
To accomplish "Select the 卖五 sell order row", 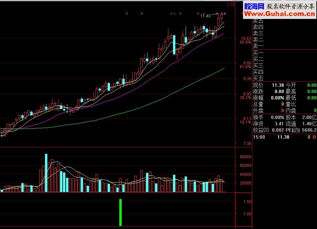I will pyautogui.click(x=285, y=21).
